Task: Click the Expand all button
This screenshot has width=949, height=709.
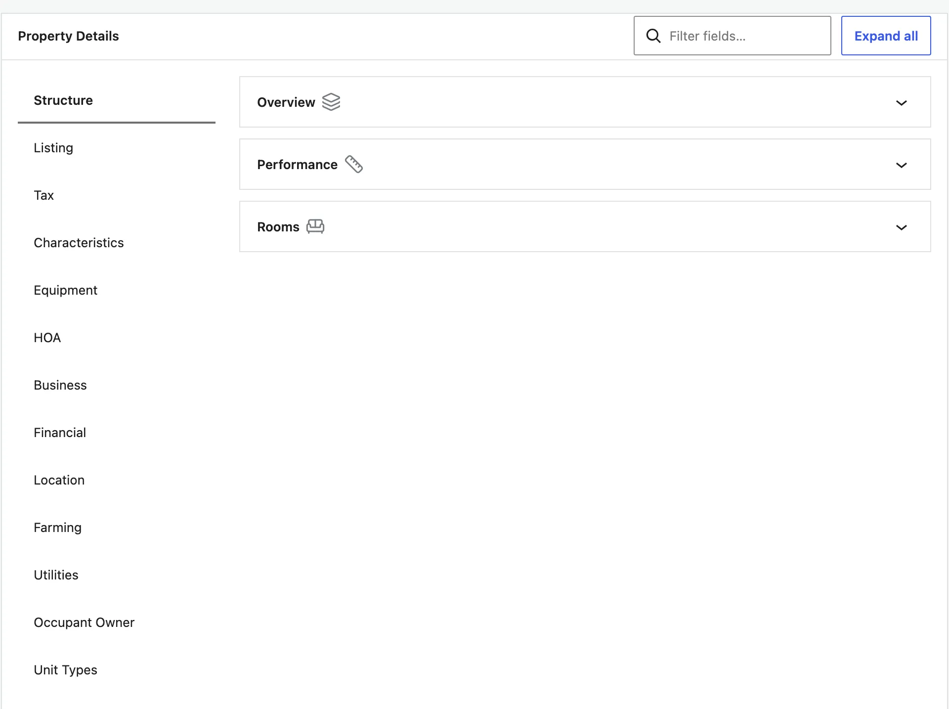Action: (886, 36)
